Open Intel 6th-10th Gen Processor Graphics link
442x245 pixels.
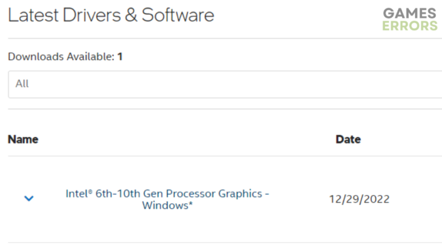(x=167, y=200)
